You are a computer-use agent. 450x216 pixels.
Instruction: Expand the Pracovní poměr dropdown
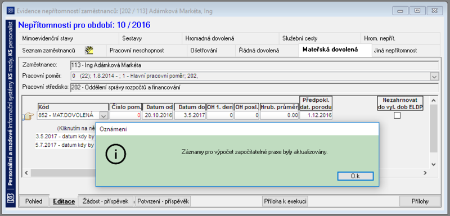point(434,76)
